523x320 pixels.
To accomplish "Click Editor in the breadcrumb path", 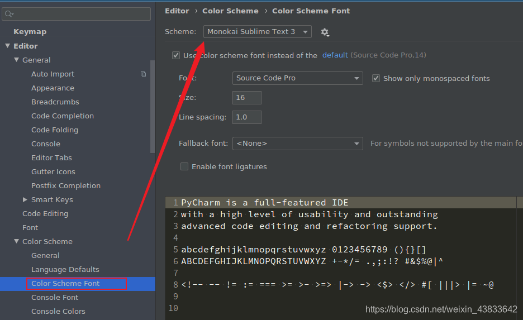I will click(x=177, y=11).
